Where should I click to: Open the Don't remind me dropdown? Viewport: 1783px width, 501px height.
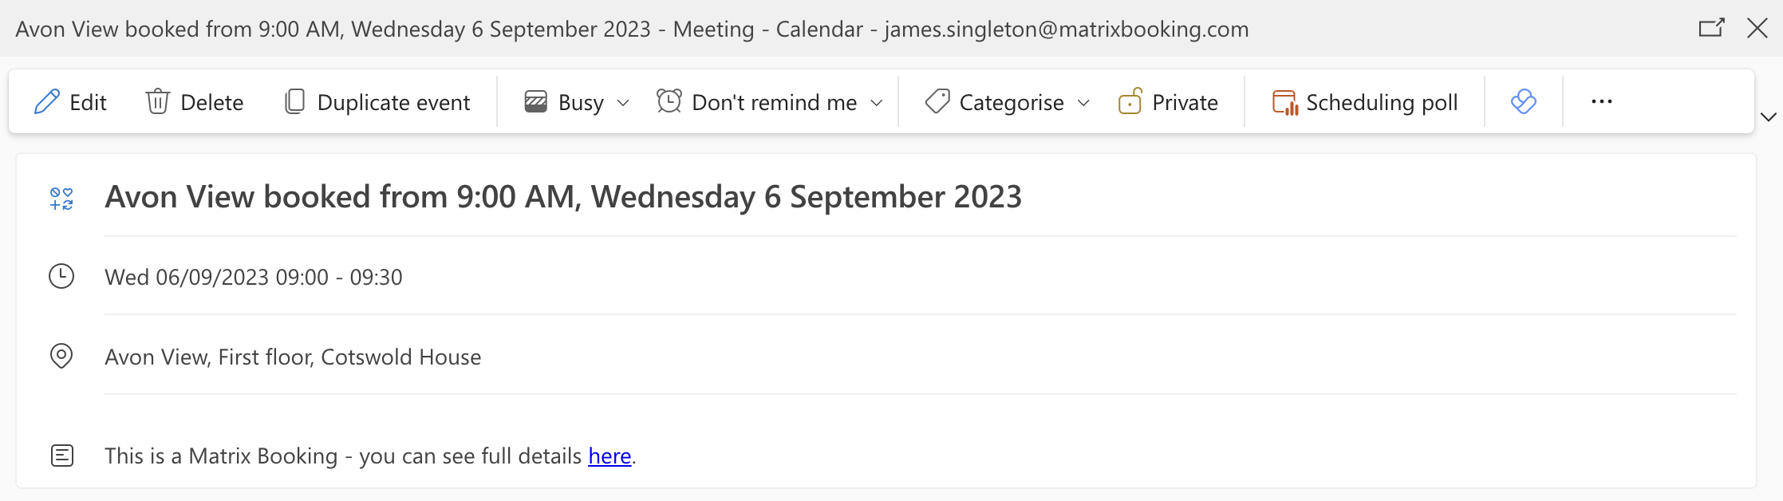click(x=877, y=103)
